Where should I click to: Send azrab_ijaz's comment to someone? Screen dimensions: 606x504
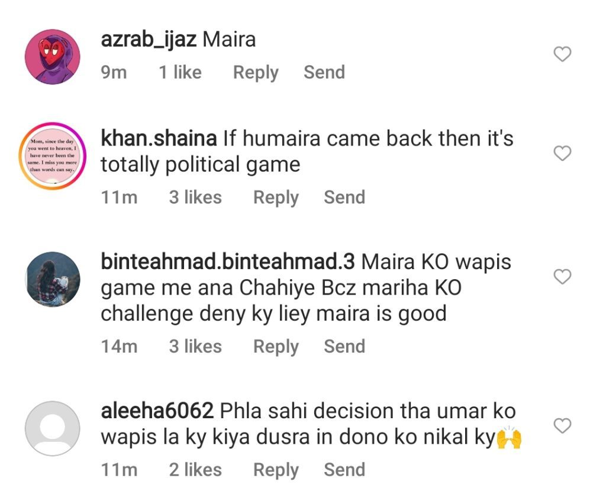coord(324,72)
